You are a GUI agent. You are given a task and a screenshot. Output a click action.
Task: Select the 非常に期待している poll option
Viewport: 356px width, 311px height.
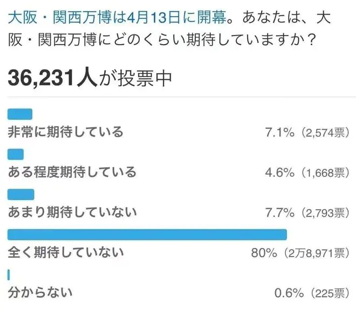(x=65, y=132)
